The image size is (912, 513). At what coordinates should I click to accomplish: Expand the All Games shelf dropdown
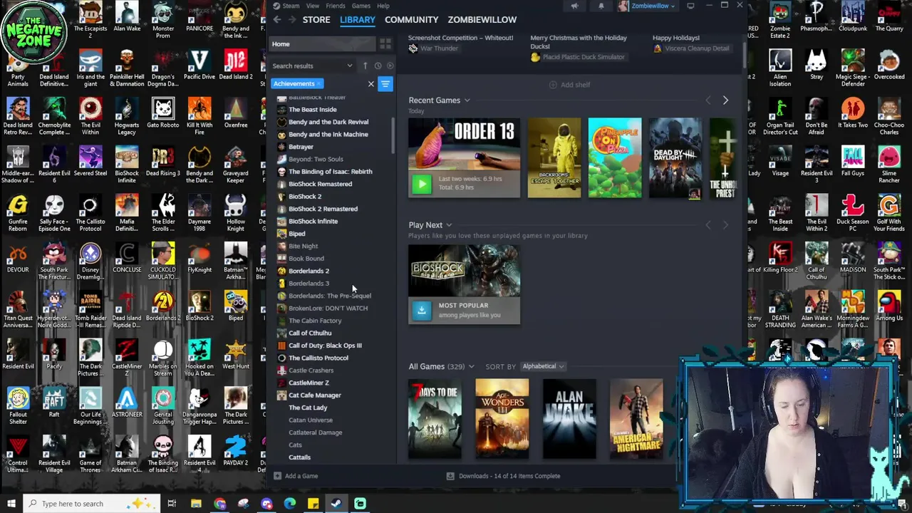coord(471,367)
